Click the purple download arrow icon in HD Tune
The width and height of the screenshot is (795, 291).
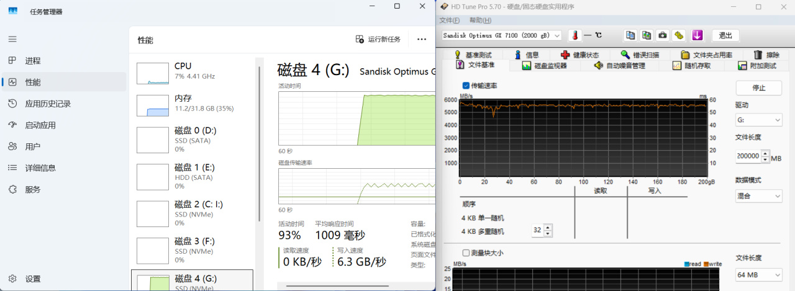pyautogui.click(x=697, y=35)
